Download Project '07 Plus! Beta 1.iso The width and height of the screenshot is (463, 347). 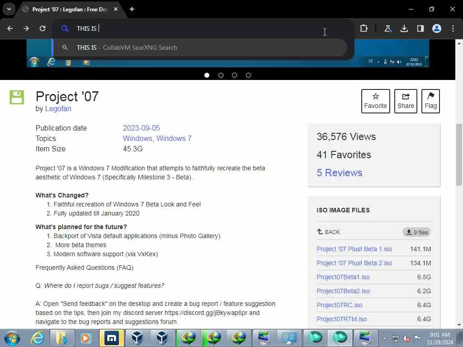coord(354,249)
